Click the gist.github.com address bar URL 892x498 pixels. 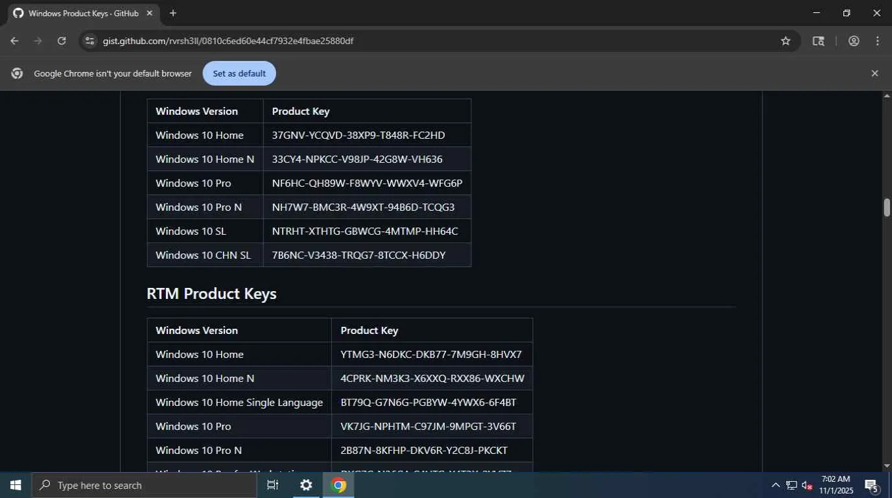click(228, 41)
